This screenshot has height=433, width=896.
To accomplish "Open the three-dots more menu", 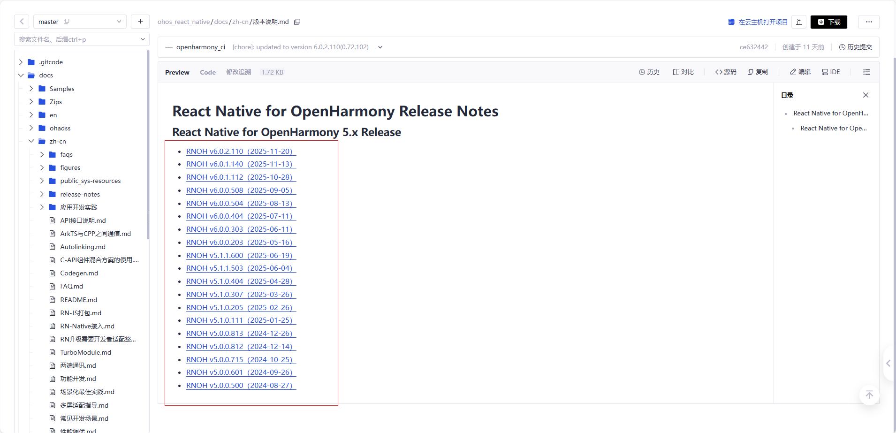I will coord(869,22).
